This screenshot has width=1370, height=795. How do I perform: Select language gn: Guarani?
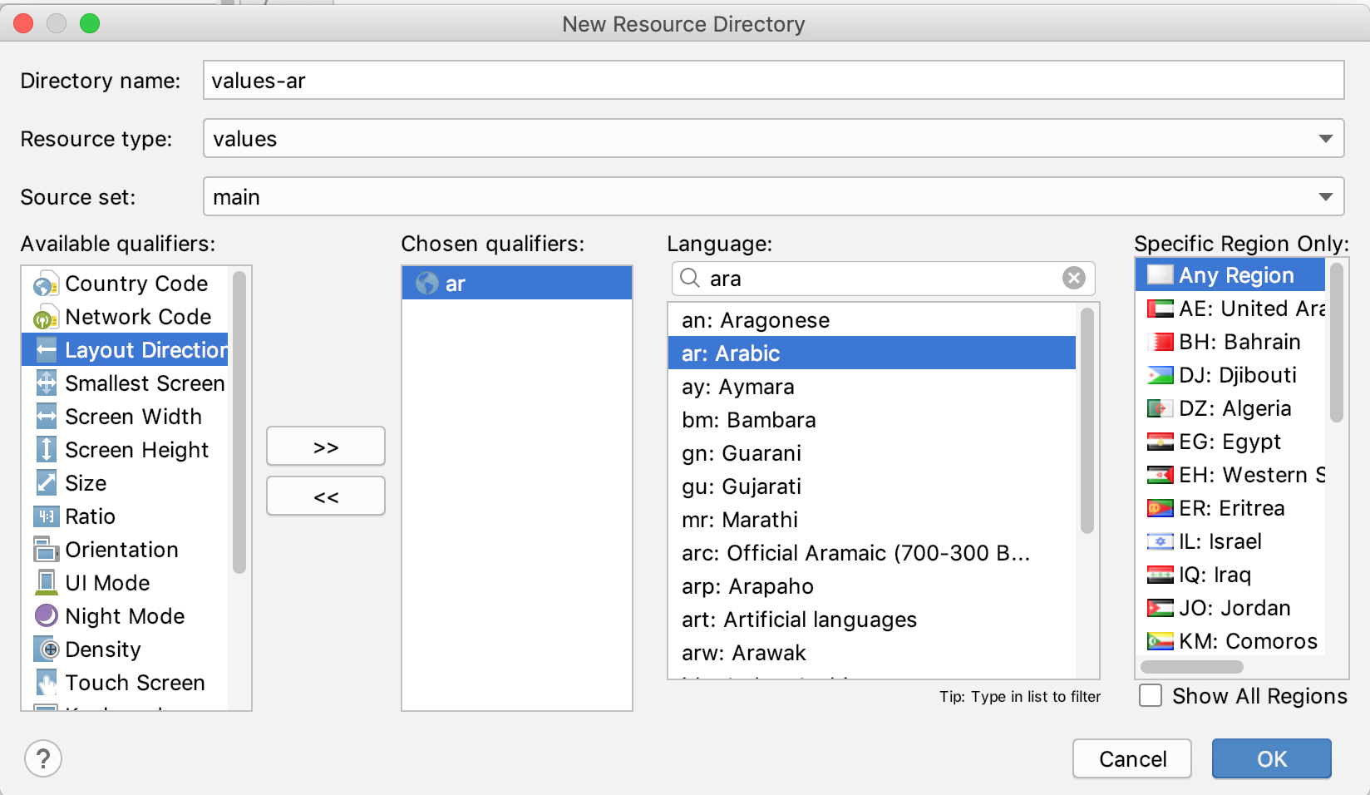[x=871, y=452]
